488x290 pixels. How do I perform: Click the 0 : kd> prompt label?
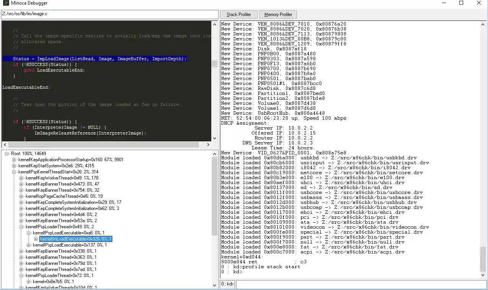(227, 284)
